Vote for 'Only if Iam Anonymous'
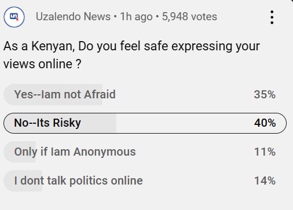The width and height of the screenshot is (293, 210). tap(145, 152)
